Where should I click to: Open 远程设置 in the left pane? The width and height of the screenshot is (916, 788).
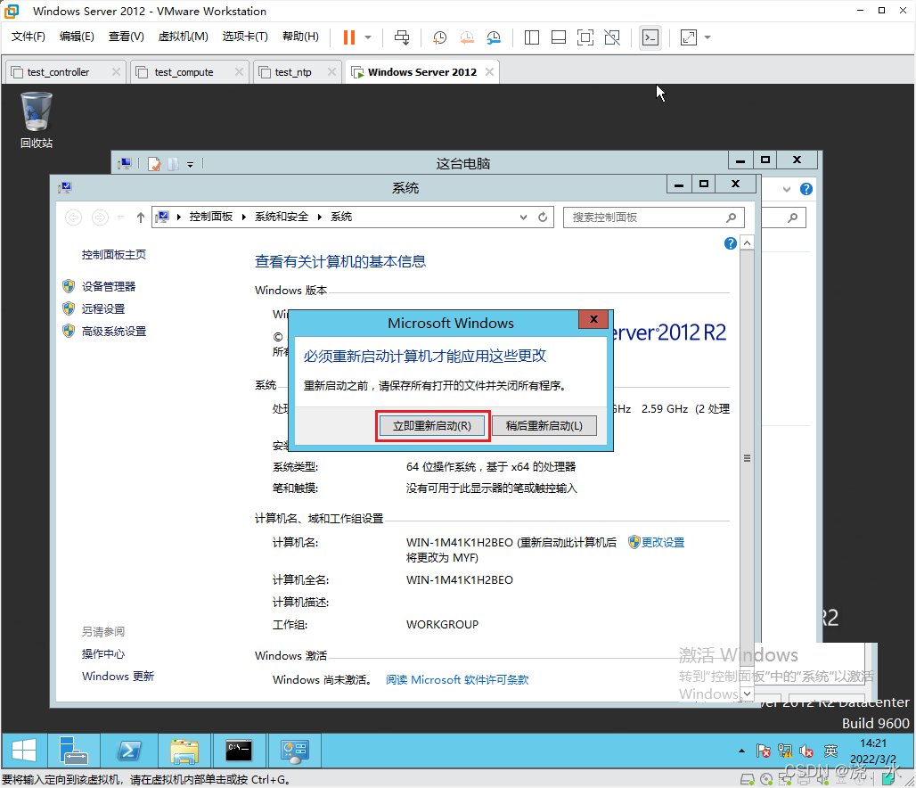[x=102, y=308]
